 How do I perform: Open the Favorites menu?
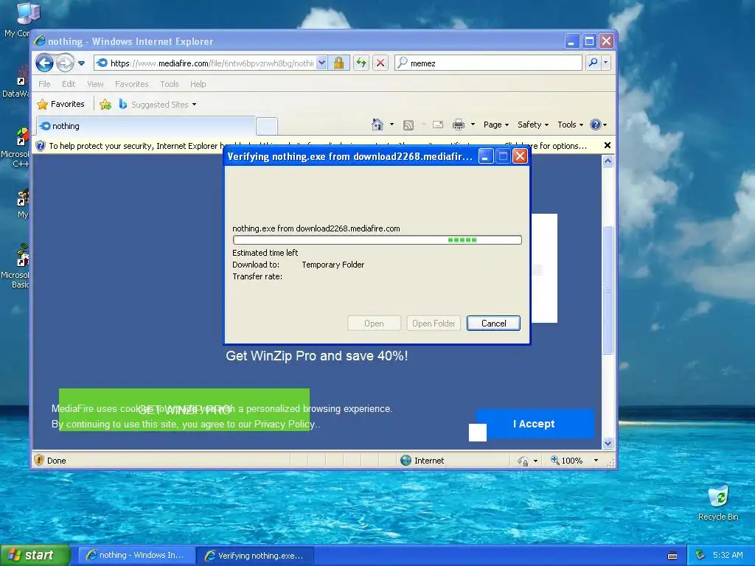pyautogui.click(x=131, y=84)
